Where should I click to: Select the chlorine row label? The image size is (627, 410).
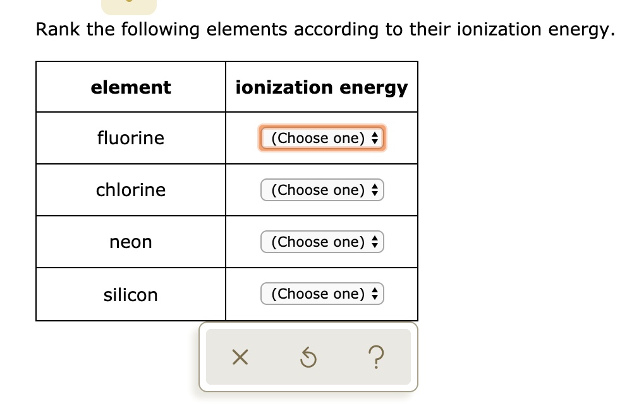click(x=130, y=190)
